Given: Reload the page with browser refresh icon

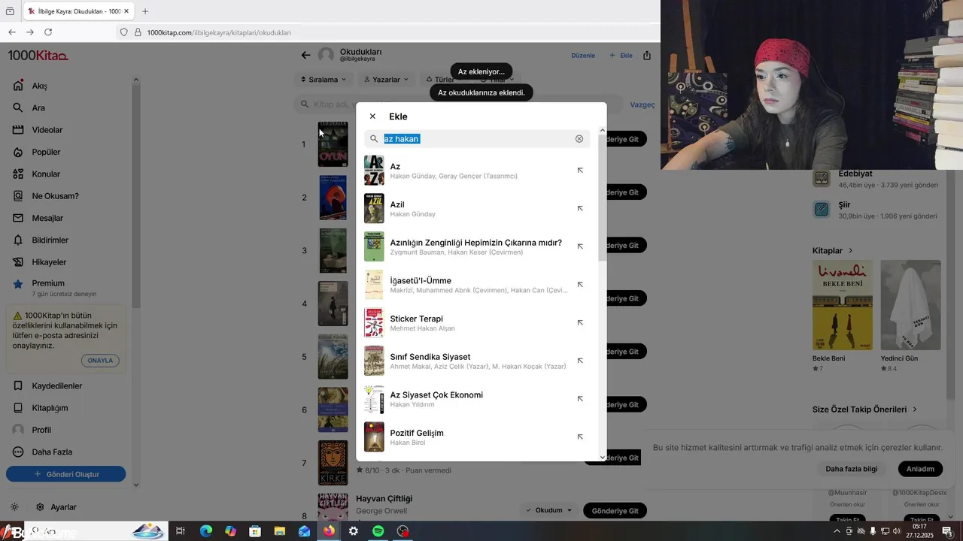Looking at the screenshot, I should (x=48, y=32).
